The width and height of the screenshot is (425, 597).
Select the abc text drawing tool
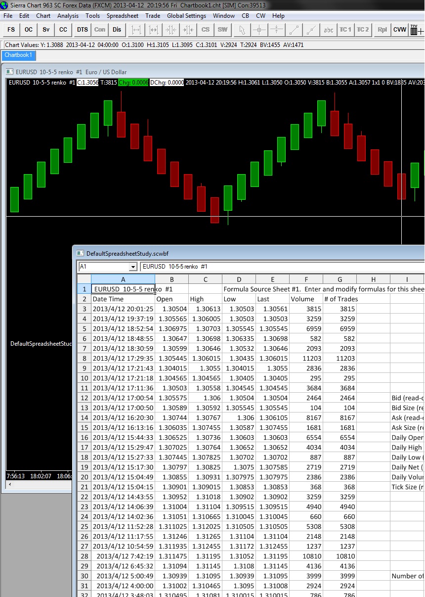328,30
